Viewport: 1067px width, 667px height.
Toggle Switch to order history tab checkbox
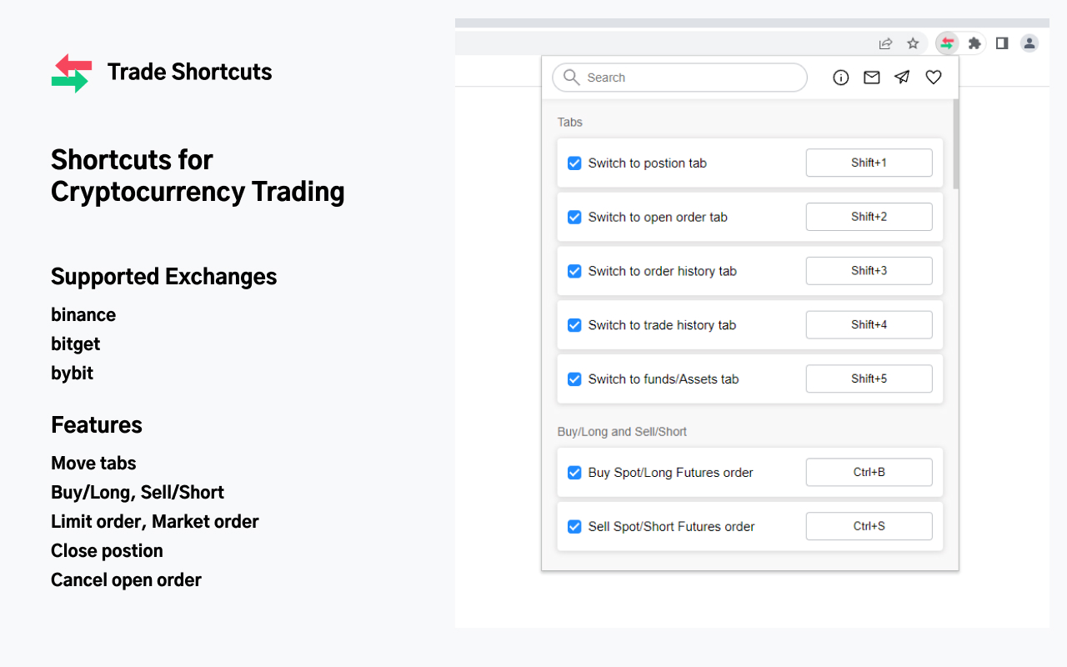[574, 271]
